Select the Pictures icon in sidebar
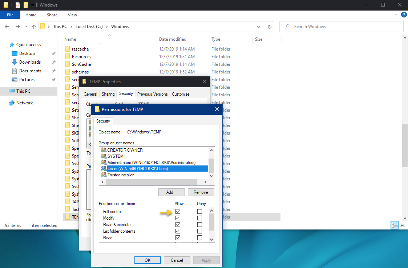The width and height of the screenshot is (408, 268). click(x=15, y=80)
